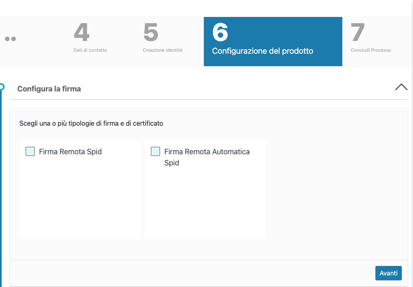The height and width of the screenshot is (287, 413).
Task: Click the two-dot previous steps indicator
Action: click(x=10, y=39)
